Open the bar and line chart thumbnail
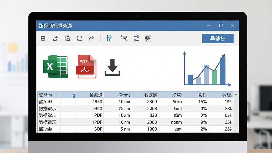Screen dimensions: 272x153 (x=207, y=69)
